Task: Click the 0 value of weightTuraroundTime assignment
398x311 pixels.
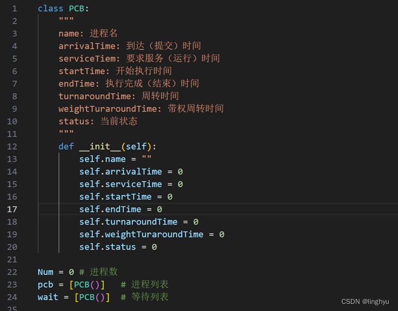Action: (x=221, y=234)
